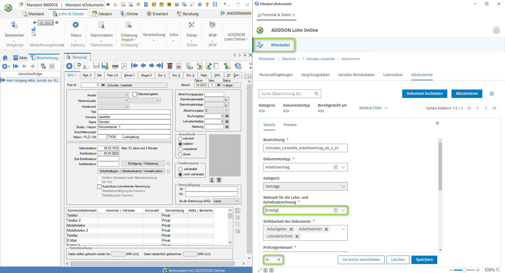505x273 pixels.
Task: Click the save and check icon
Action: [105, 66]
